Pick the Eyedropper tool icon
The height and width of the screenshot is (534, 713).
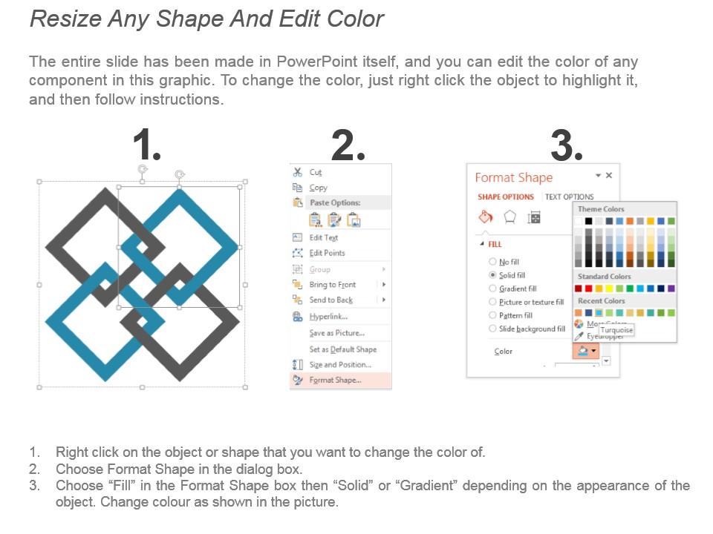tap(579, 335)
